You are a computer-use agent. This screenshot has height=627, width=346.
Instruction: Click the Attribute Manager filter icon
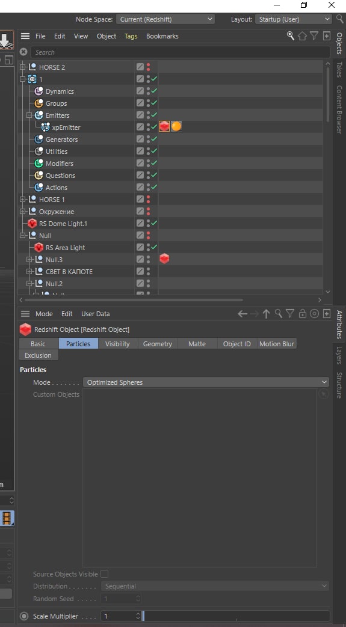[x=290, y=314]
